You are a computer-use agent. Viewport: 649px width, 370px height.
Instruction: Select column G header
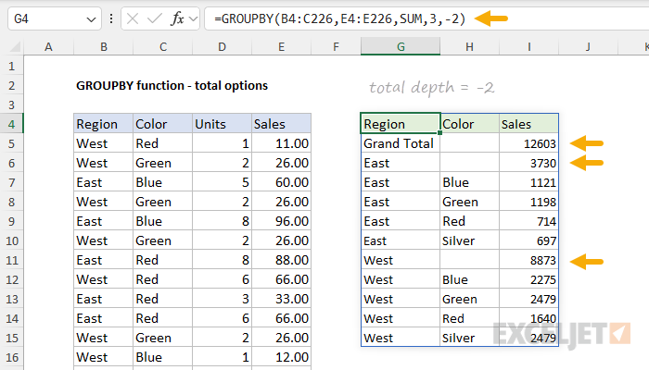pos(401,46)
